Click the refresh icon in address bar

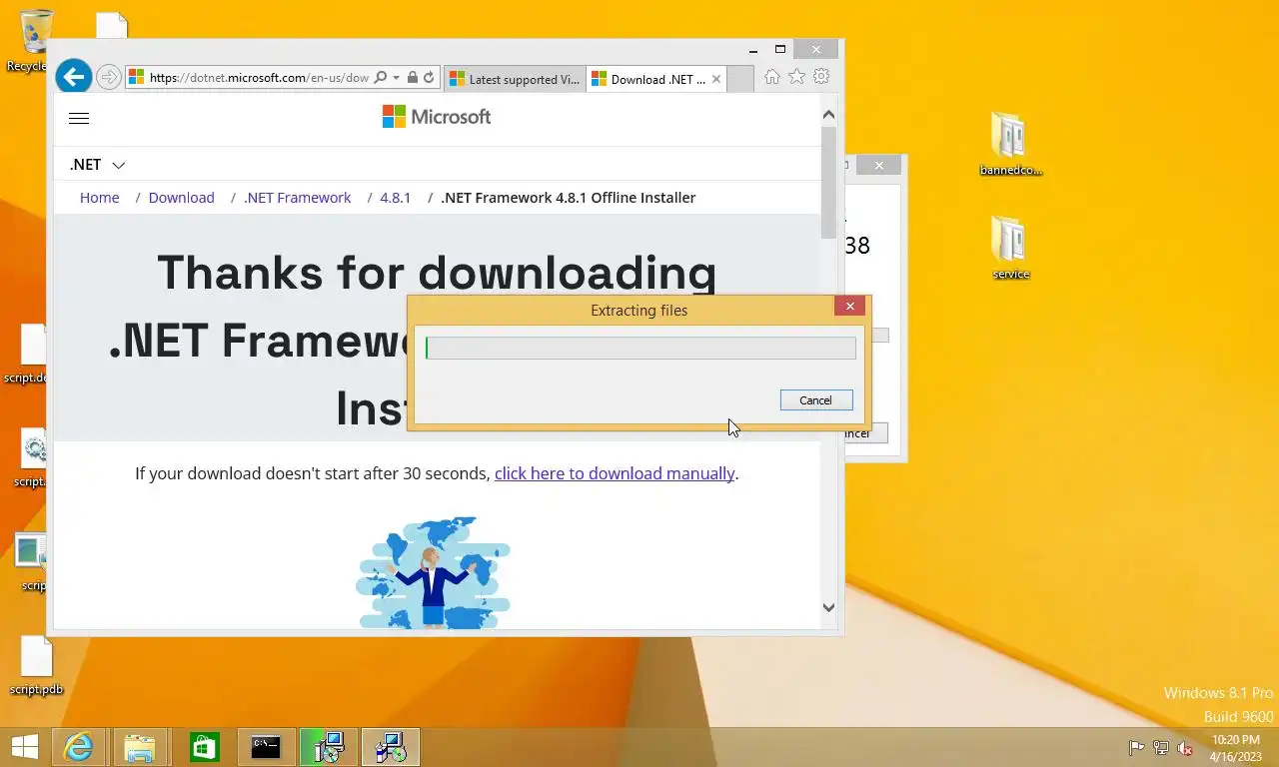429,77
